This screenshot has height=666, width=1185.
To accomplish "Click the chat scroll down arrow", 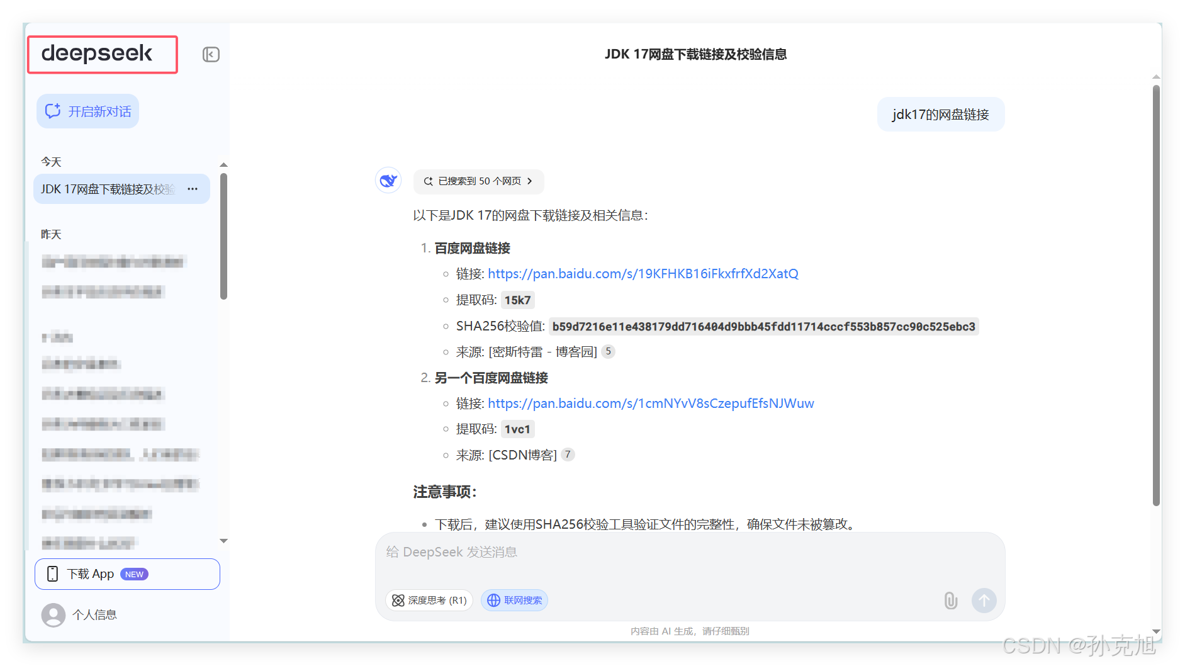I will (1156, 631).
